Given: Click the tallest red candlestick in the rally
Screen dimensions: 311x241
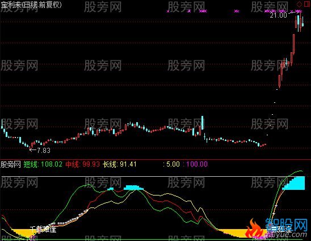Looking at the screenshot, I should click(x=294, y=44).
